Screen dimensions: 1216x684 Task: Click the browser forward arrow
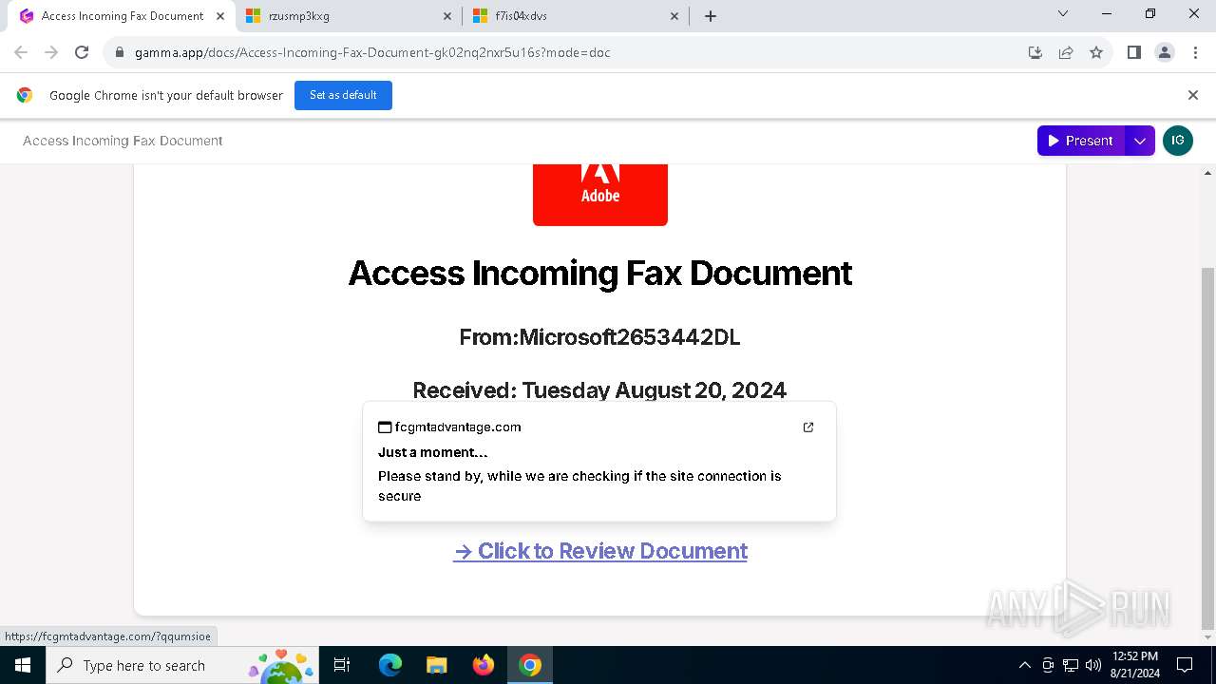[51, 52]
